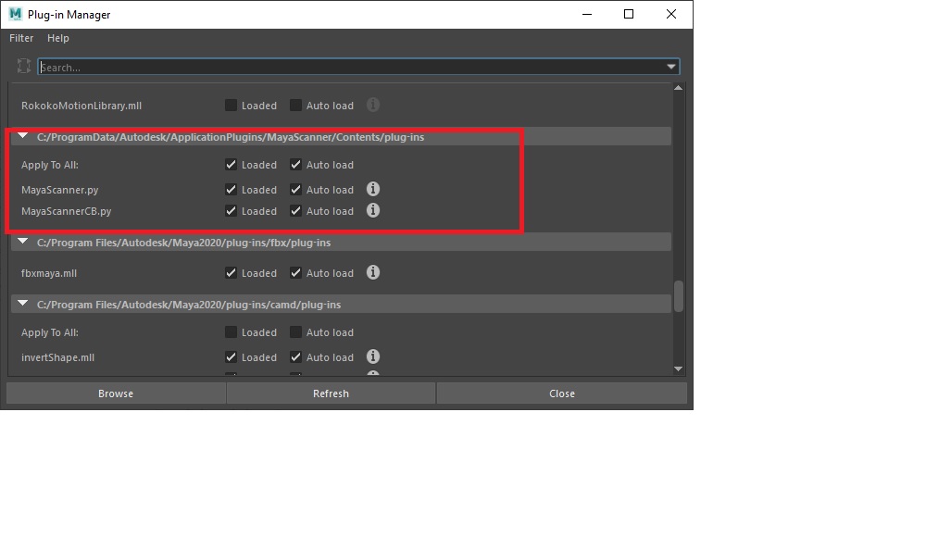Select the fbxmaya.mll plug-in name
Screen dimensions: 926x537
(x=49, y=273)
